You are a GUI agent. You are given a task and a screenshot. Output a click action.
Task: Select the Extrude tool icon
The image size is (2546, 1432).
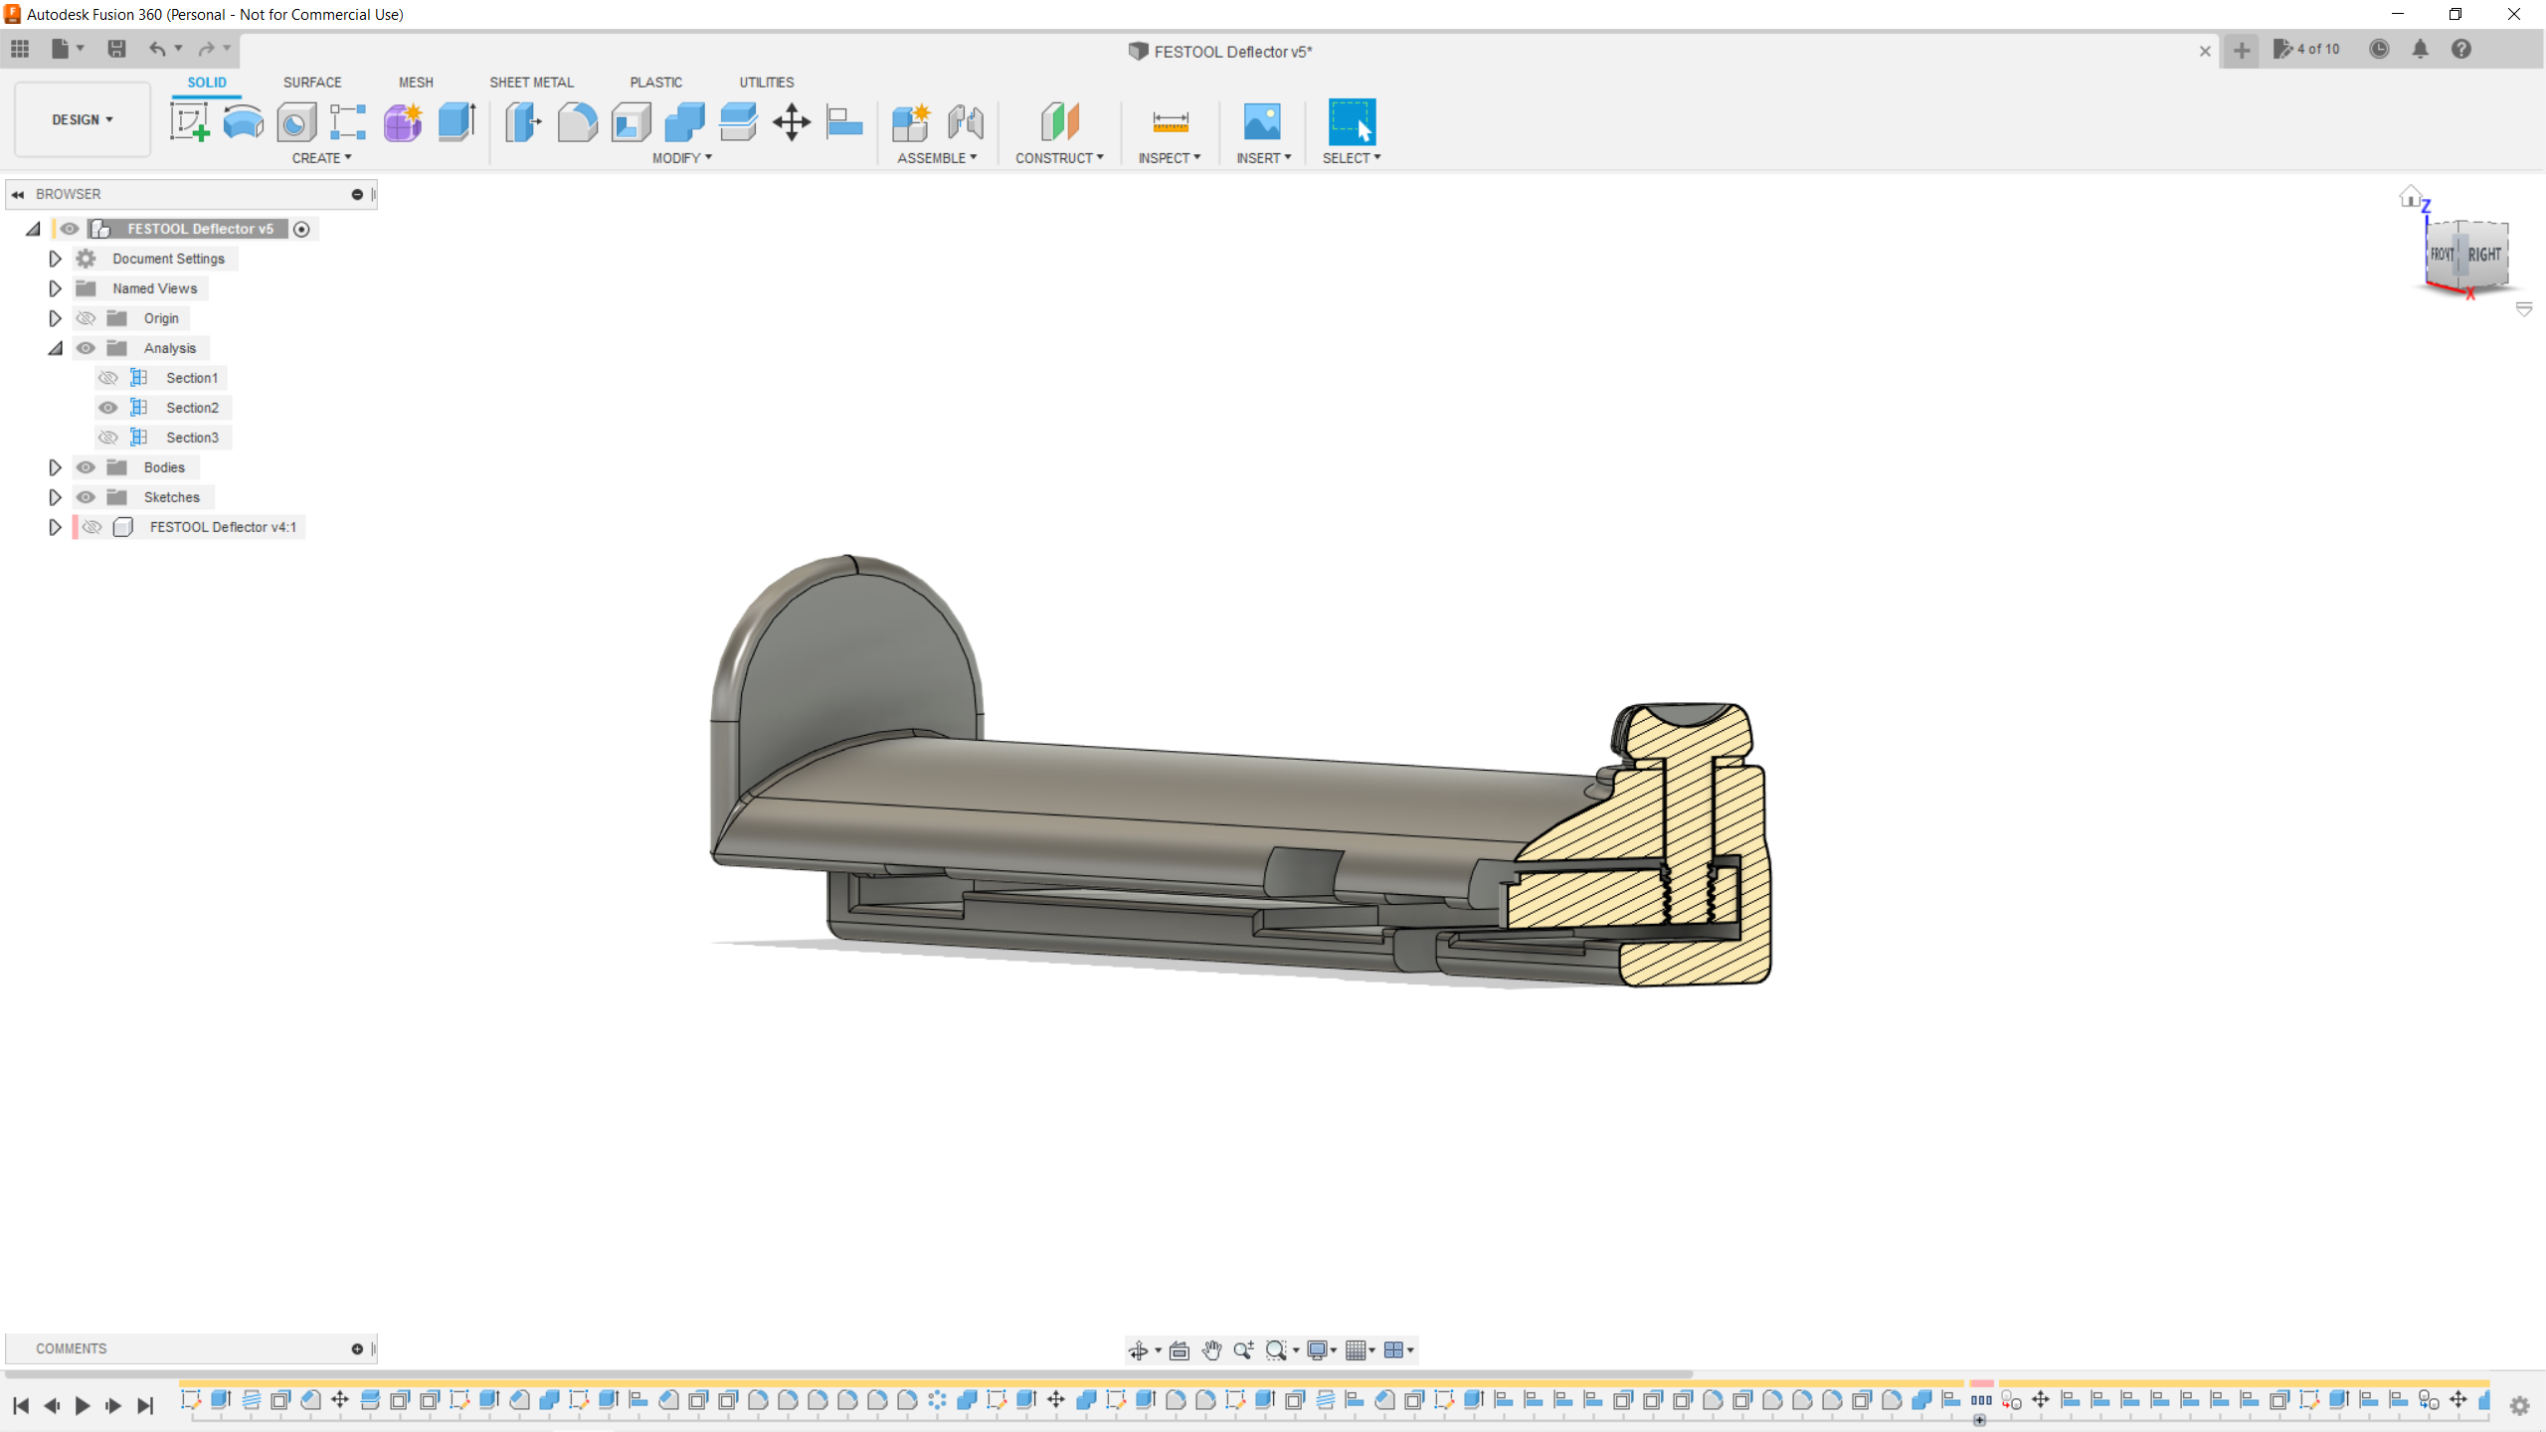click(x=456, y=122)
